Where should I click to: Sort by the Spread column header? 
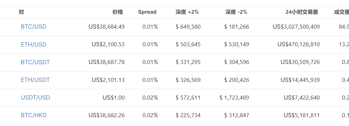(x=147, y=12)
